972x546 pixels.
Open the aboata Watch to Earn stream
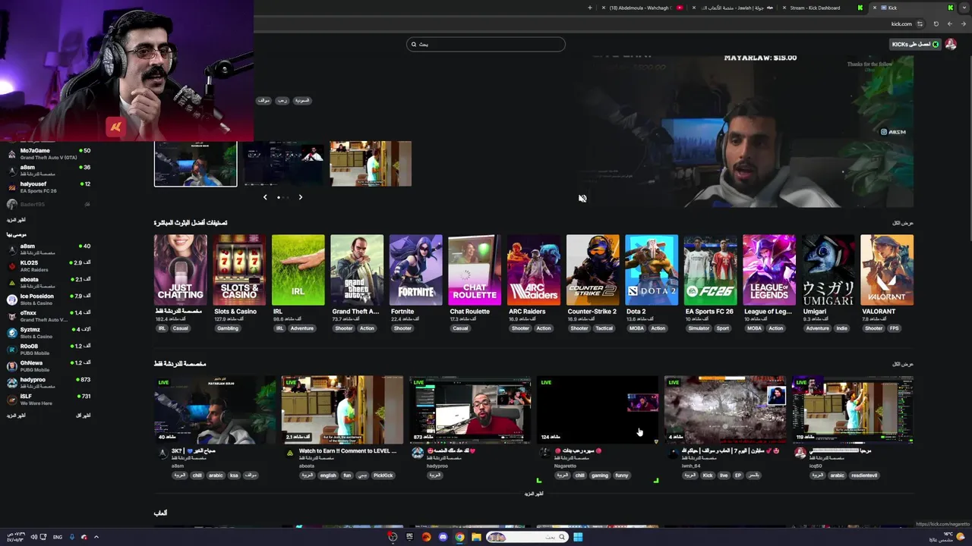click(342, 410)
